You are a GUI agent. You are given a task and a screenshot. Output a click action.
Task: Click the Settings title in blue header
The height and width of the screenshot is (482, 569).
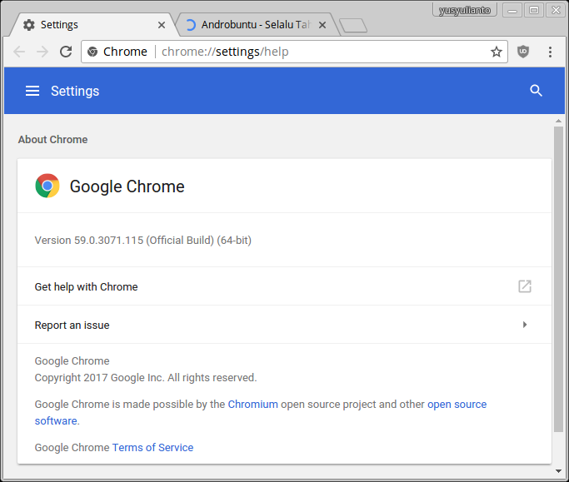(75, 91)
